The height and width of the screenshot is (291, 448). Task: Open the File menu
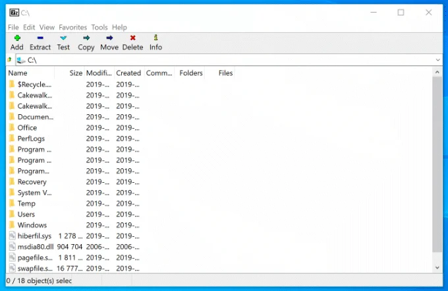point(13,27)
